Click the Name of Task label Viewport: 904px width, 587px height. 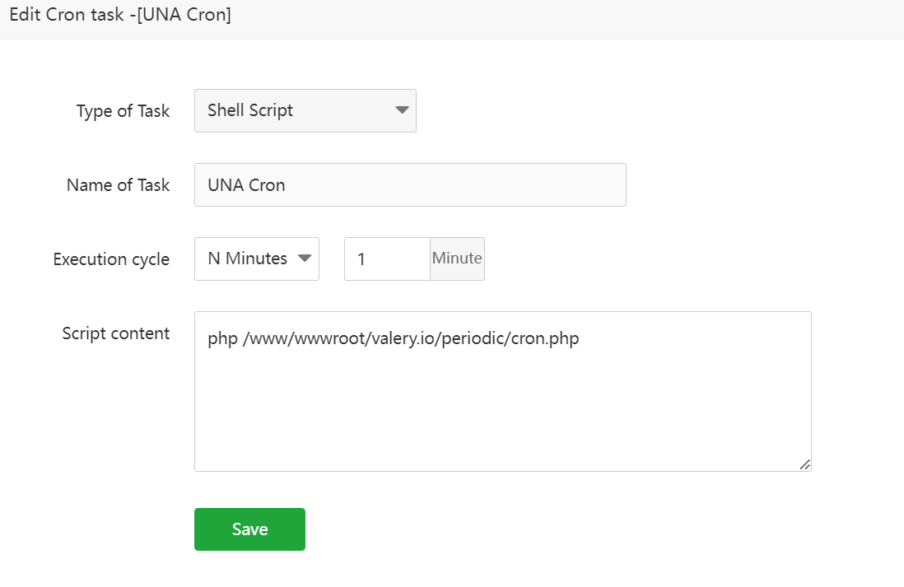118,185
